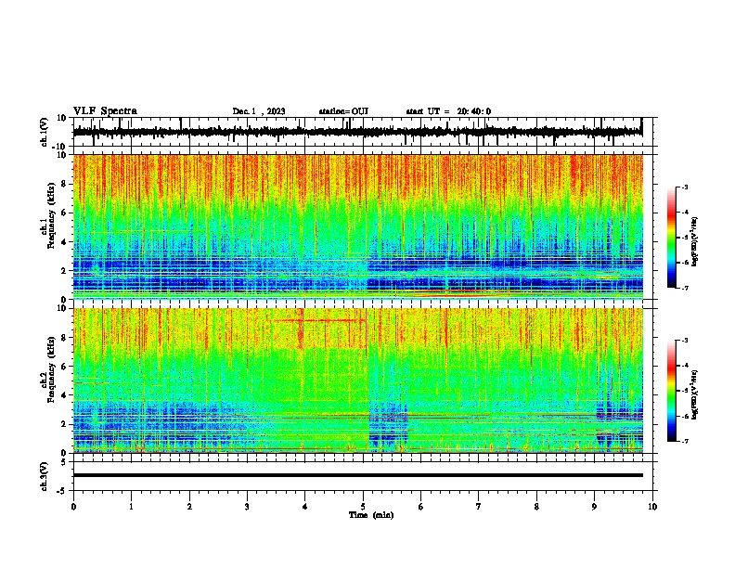Click the time axis tick label "3"
Image resolution: width=735 pixels, height=568 pixels.
pos(247,507)
